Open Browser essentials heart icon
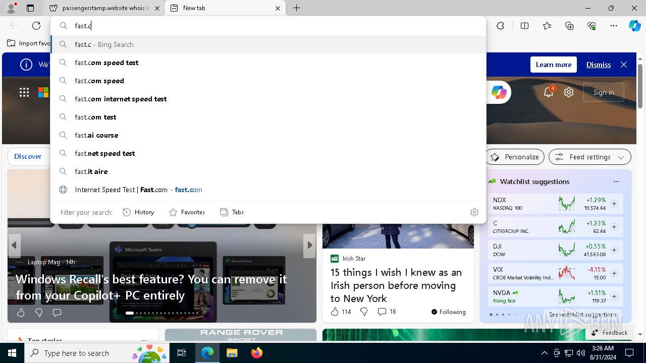 (591, 26)
